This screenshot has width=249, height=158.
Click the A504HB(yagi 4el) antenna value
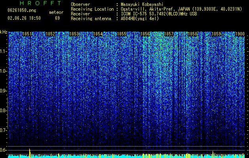coord(140,19)
